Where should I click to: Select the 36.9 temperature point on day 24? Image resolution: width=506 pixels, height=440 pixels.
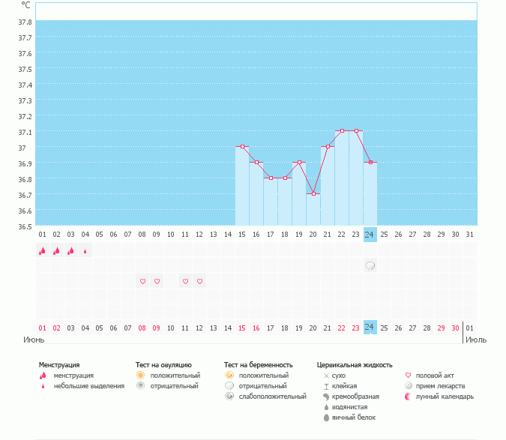(370, 163)
